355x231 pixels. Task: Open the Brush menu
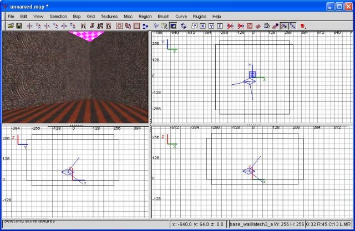point(164,17)
